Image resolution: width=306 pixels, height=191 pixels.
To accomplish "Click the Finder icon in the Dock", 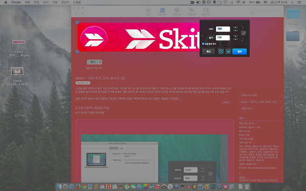I will point(59,187).
